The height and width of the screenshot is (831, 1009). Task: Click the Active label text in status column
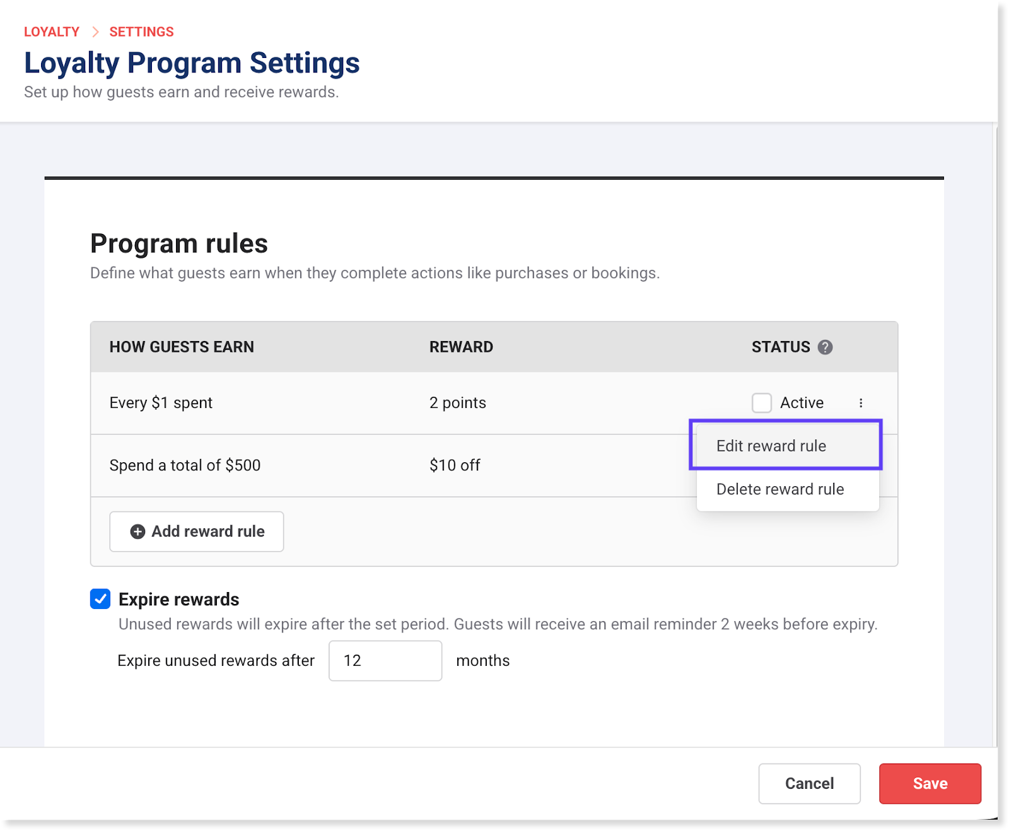coord(802,403)
